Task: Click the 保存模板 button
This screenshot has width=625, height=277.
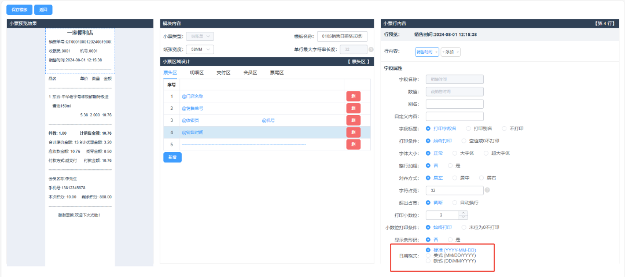Action: point(19,10)
